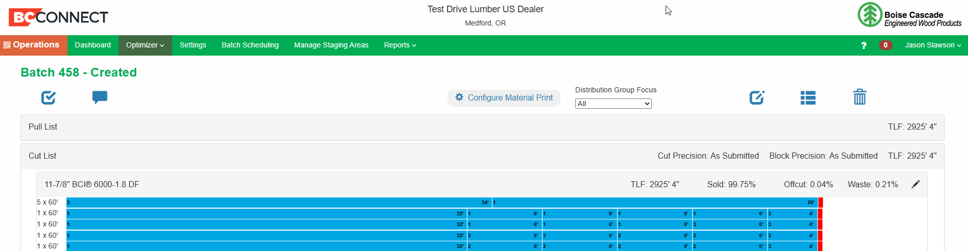Delete batch with trash can icon

coord(860,97)
